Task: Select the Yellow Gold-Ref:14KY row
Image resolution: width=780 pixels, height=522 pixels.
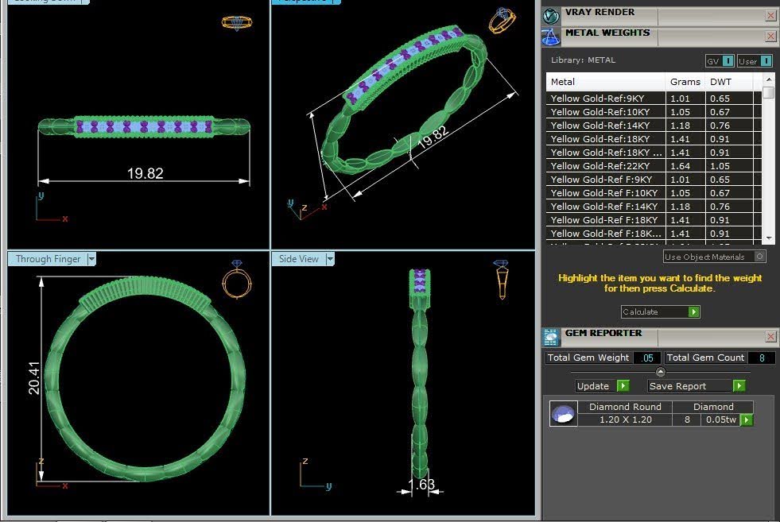Action: pos(654,126)
